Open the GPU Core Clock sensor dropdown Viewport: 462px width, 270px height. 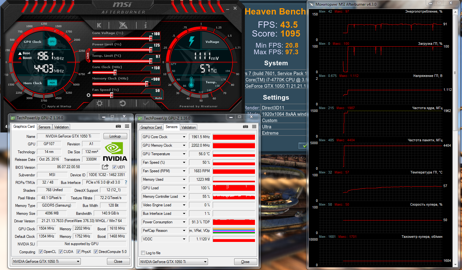pos(184,137)
